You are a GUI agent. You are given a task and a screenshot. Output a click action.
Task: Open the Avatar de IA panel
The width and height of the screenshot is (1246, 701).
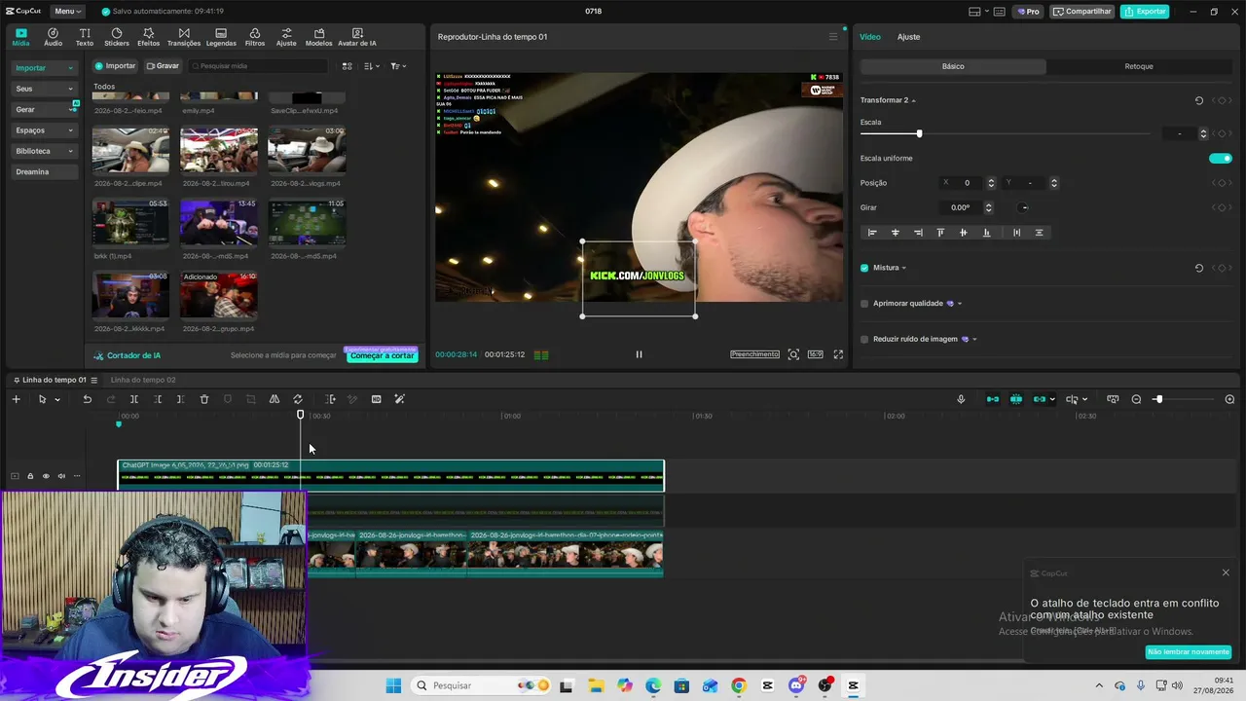pos(356,37)
